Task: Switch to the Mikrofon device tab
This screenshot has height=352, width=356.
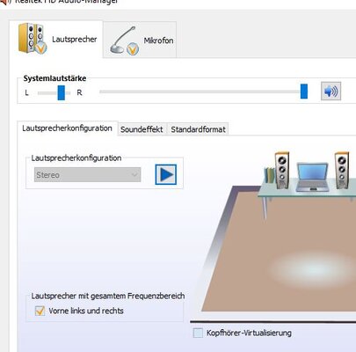Action: pos(140,40)
